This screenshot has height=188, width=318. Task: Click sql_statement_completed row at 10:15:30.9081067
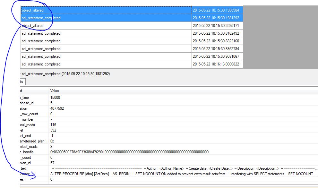(x=106, y=56)
